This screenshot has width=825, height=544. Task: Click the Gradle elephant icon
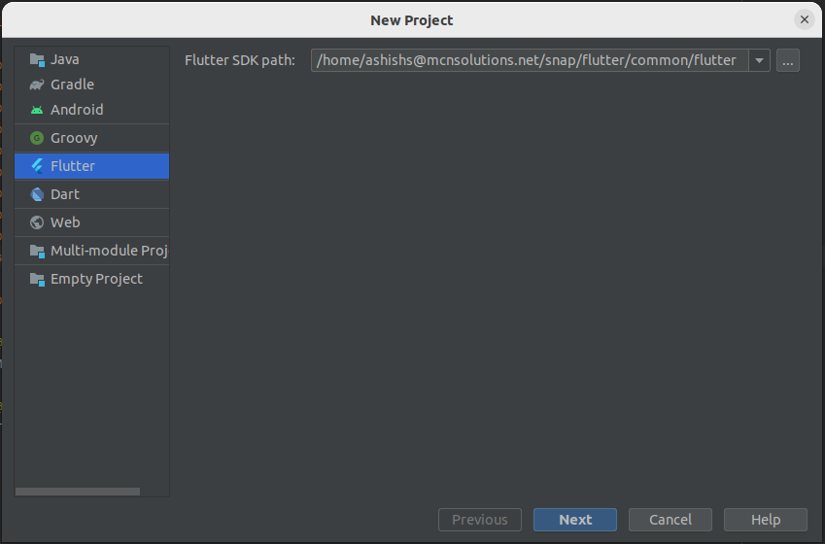click(37, 85)
